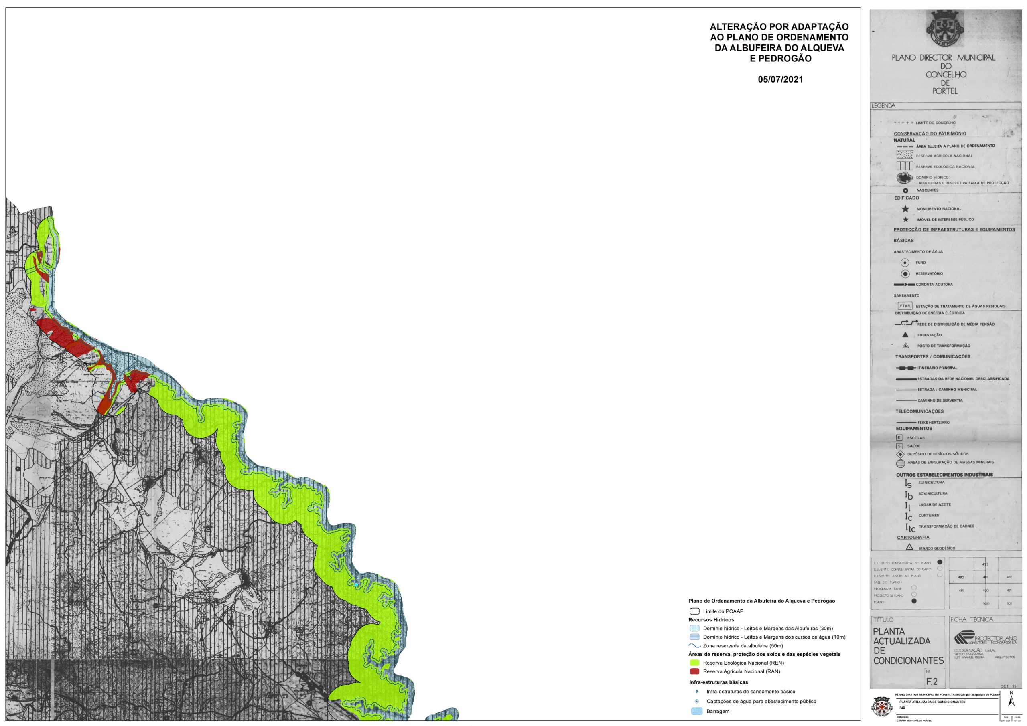Screen dimensions: 1027x726
Task: Click the light blue Barragem swatch
Action: (x=697, y=711)
